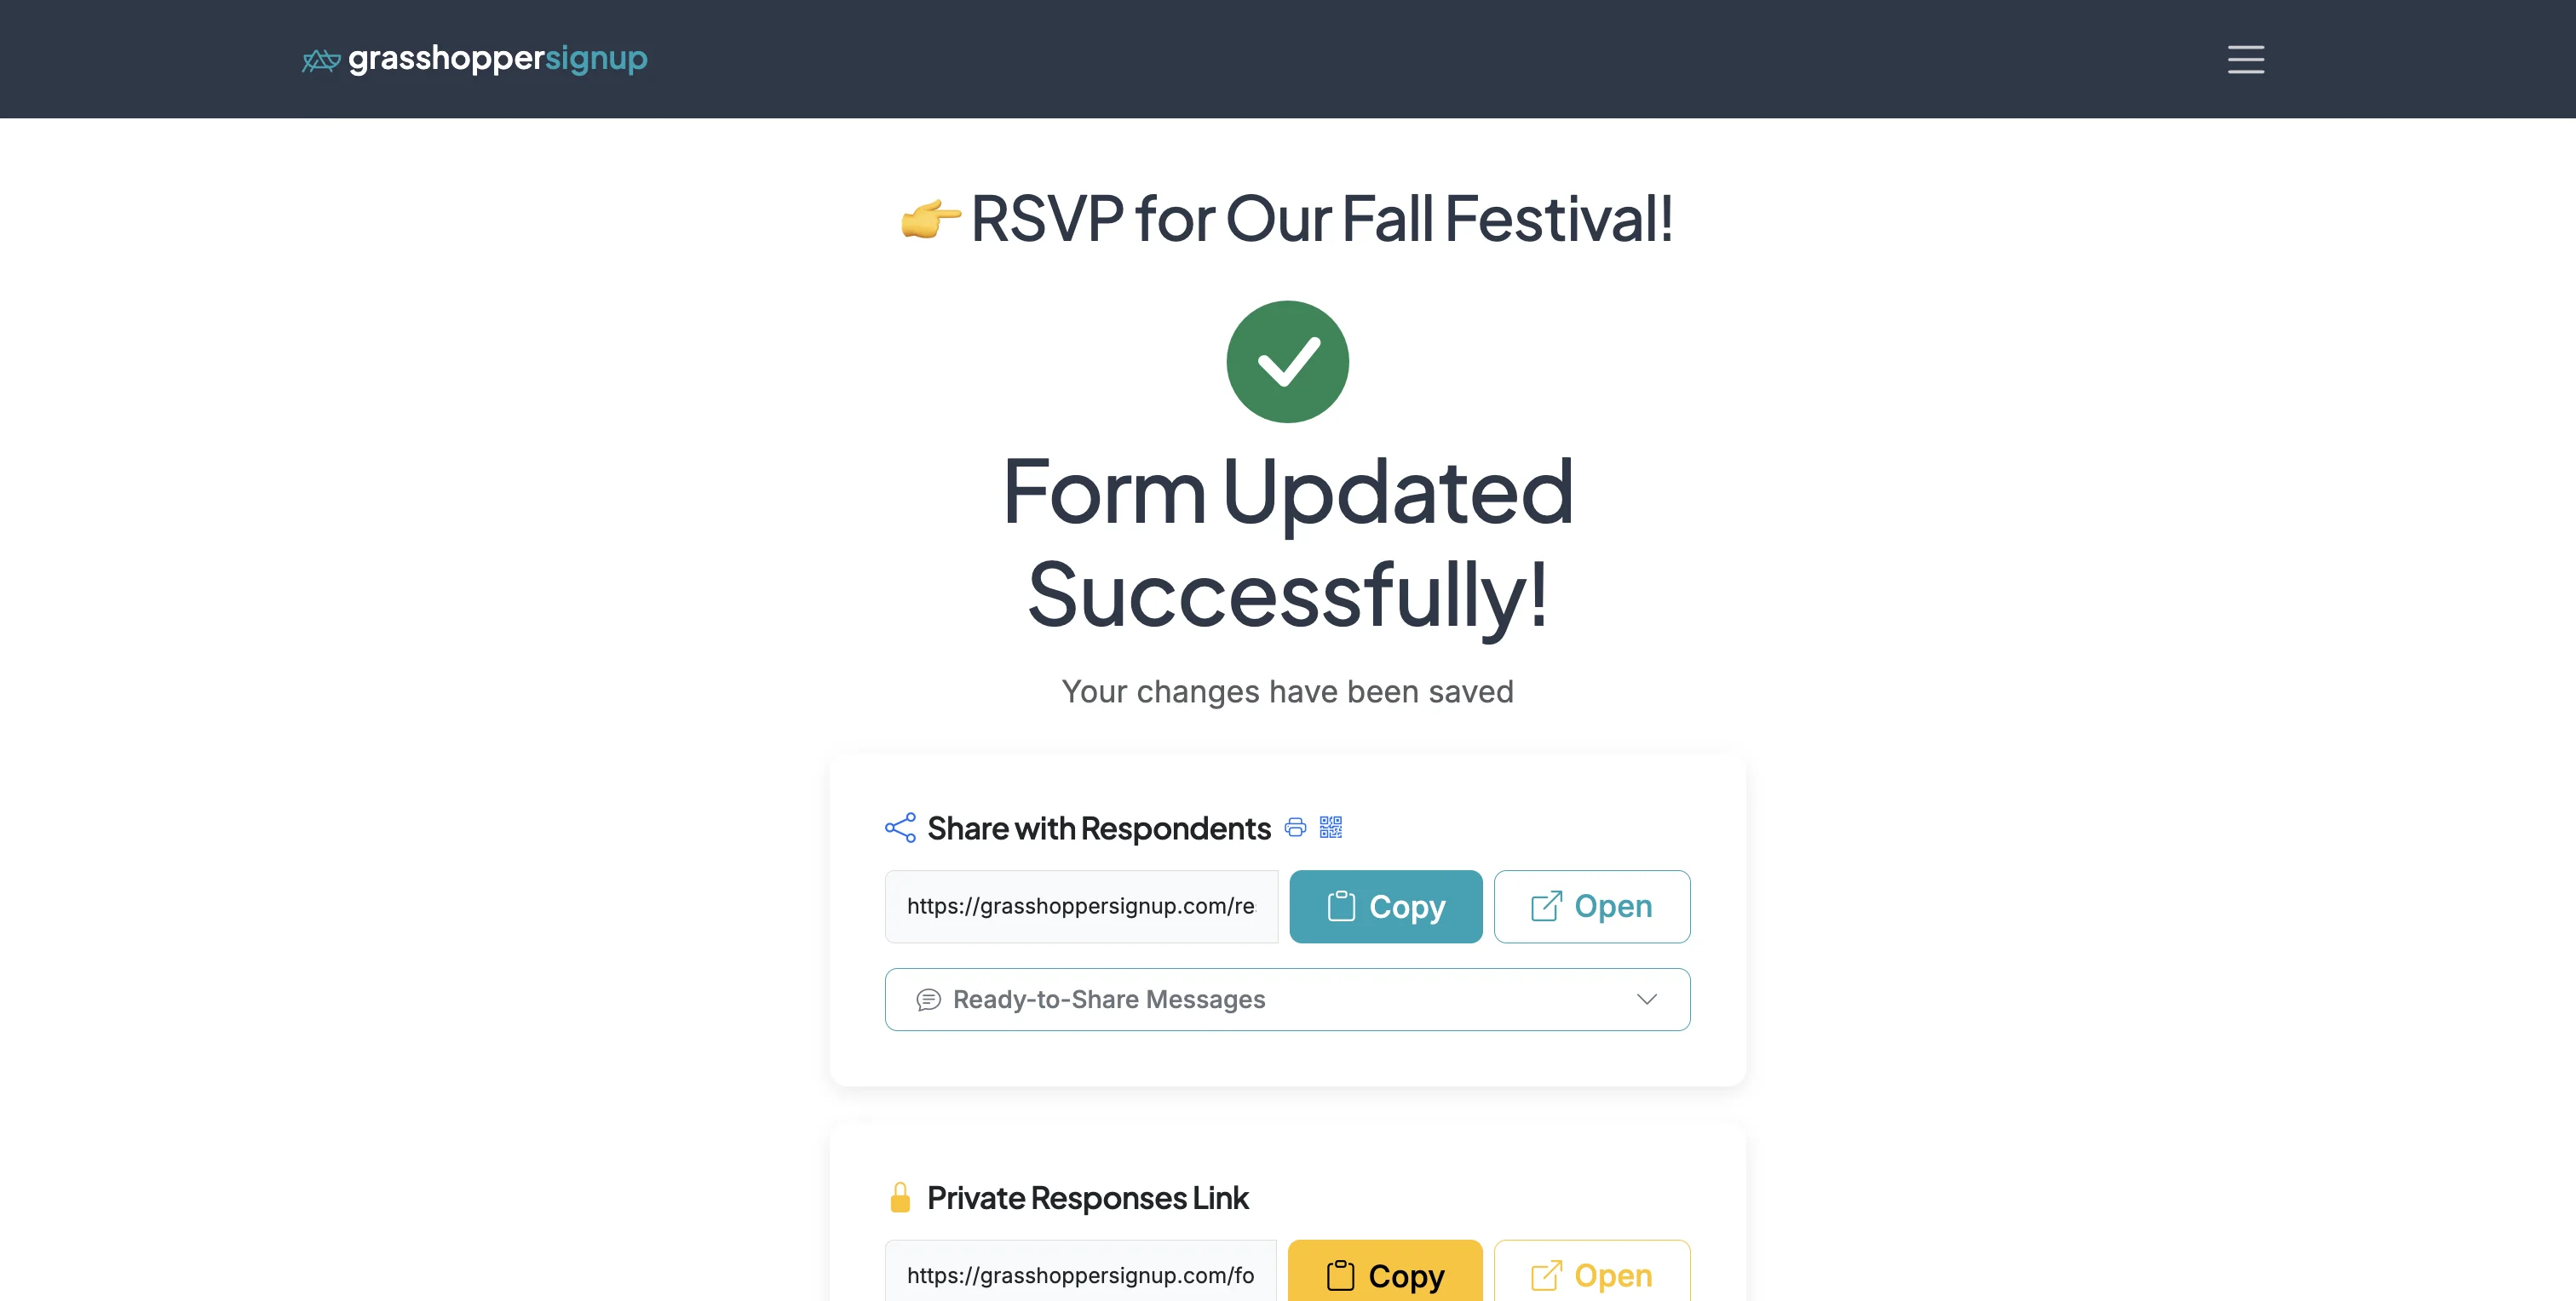Click the printer icon next to Share with Respondents
Screen dimensions: 2576x1301
(1295, 828)
